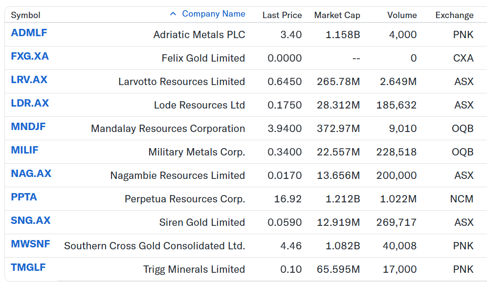Sort by Last Price column header
Viewport: 487px width, 285px height.
[x=282, y=15]
